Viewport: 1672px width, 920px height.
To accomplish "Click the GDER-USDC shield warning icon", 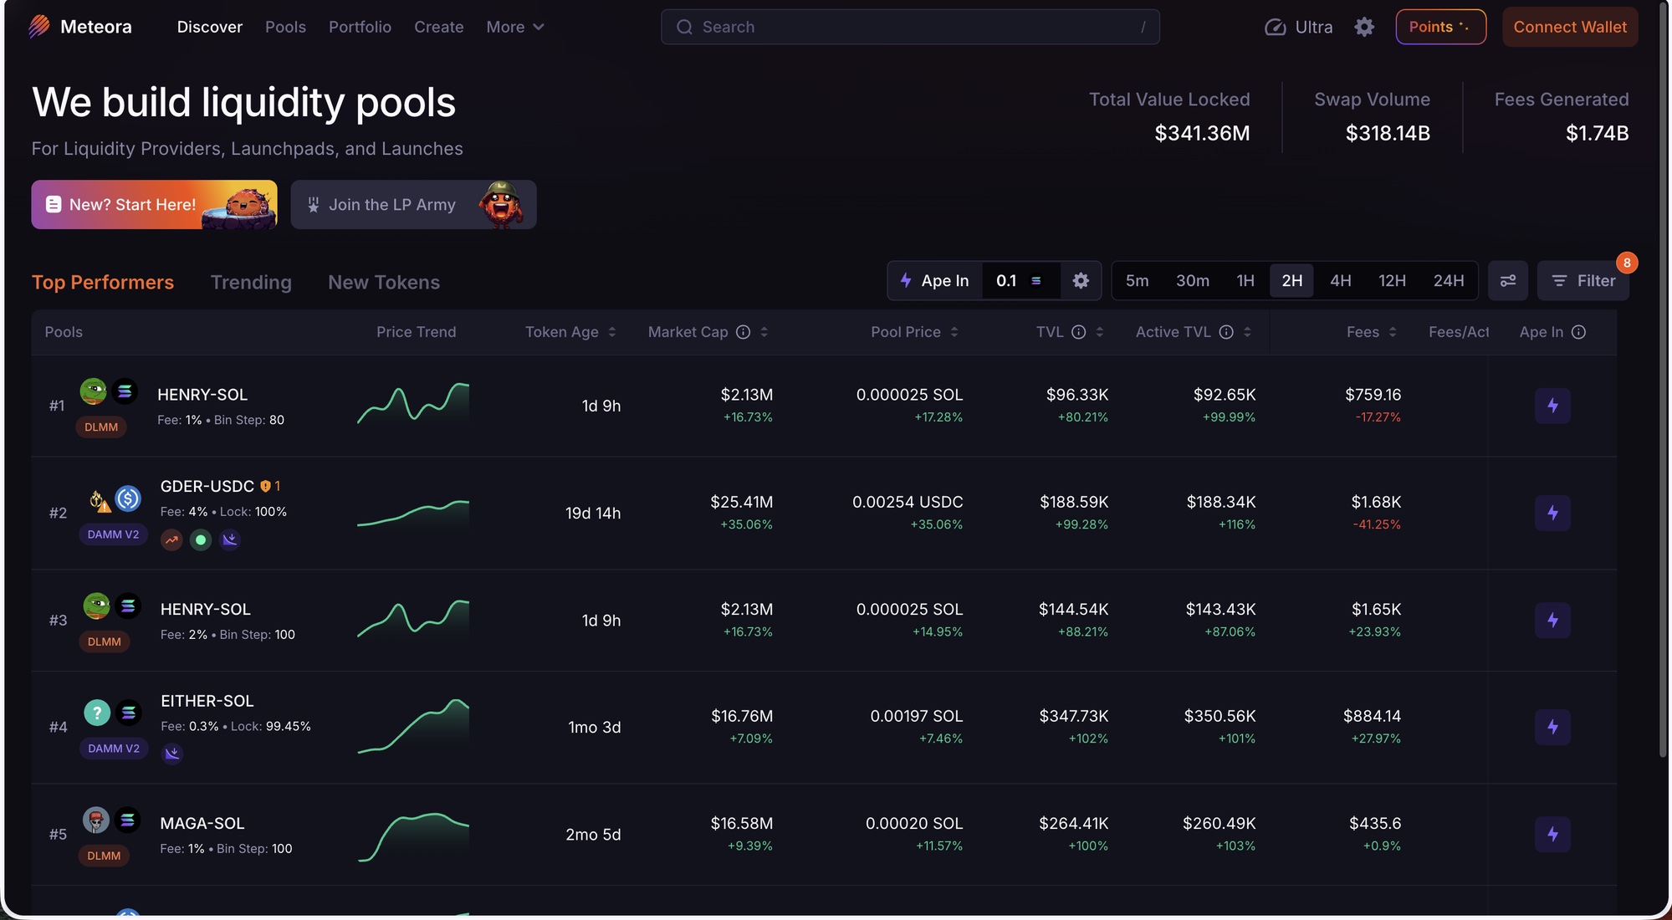I will click(x=265, y=486).
